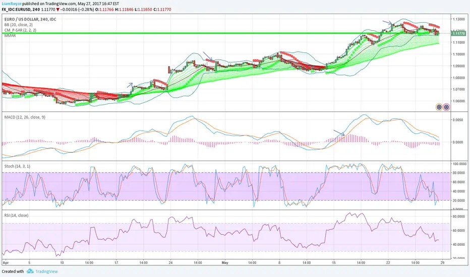Click the 24 date label on time axis

click(x=170, y=262)
